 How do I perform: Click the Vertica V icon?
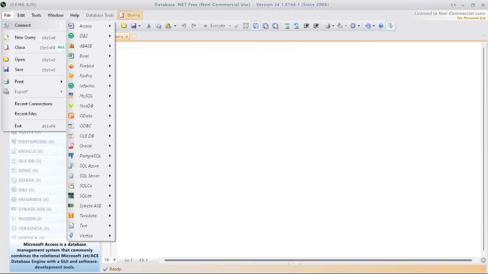71,236
